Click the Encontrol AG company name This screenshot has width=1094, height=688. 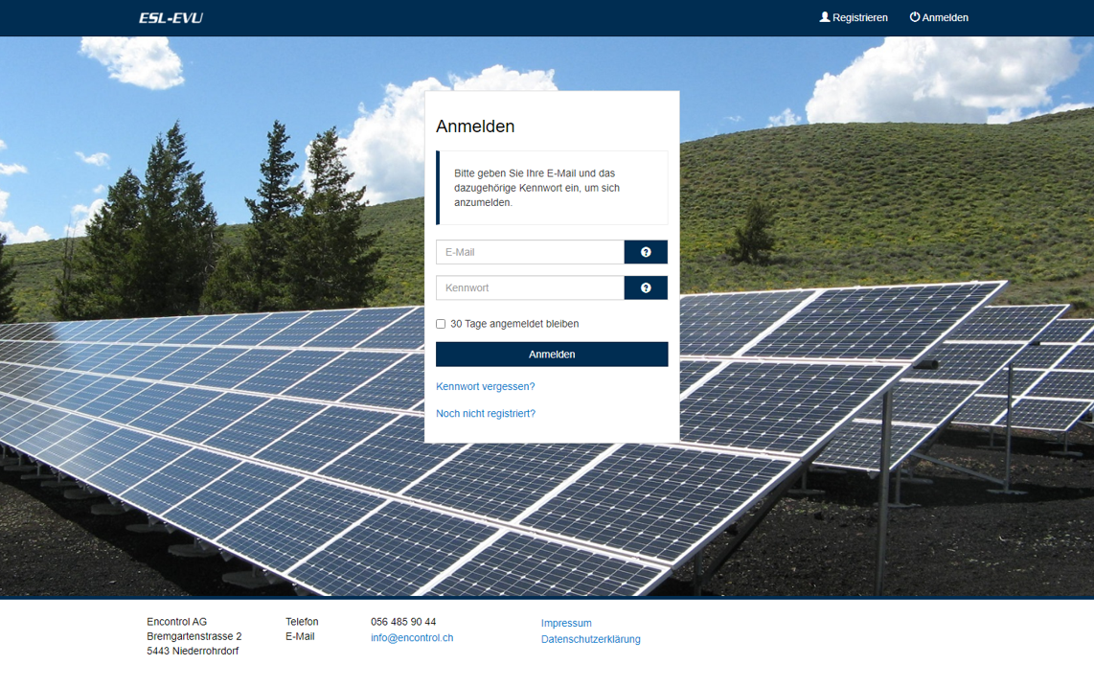pos(176,622)
